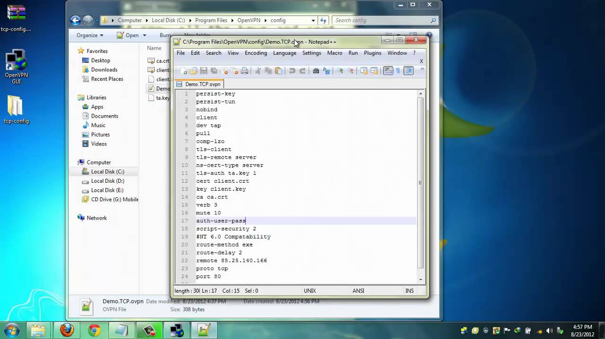
Task: Open the Language menu
Action: click(285, 53)
